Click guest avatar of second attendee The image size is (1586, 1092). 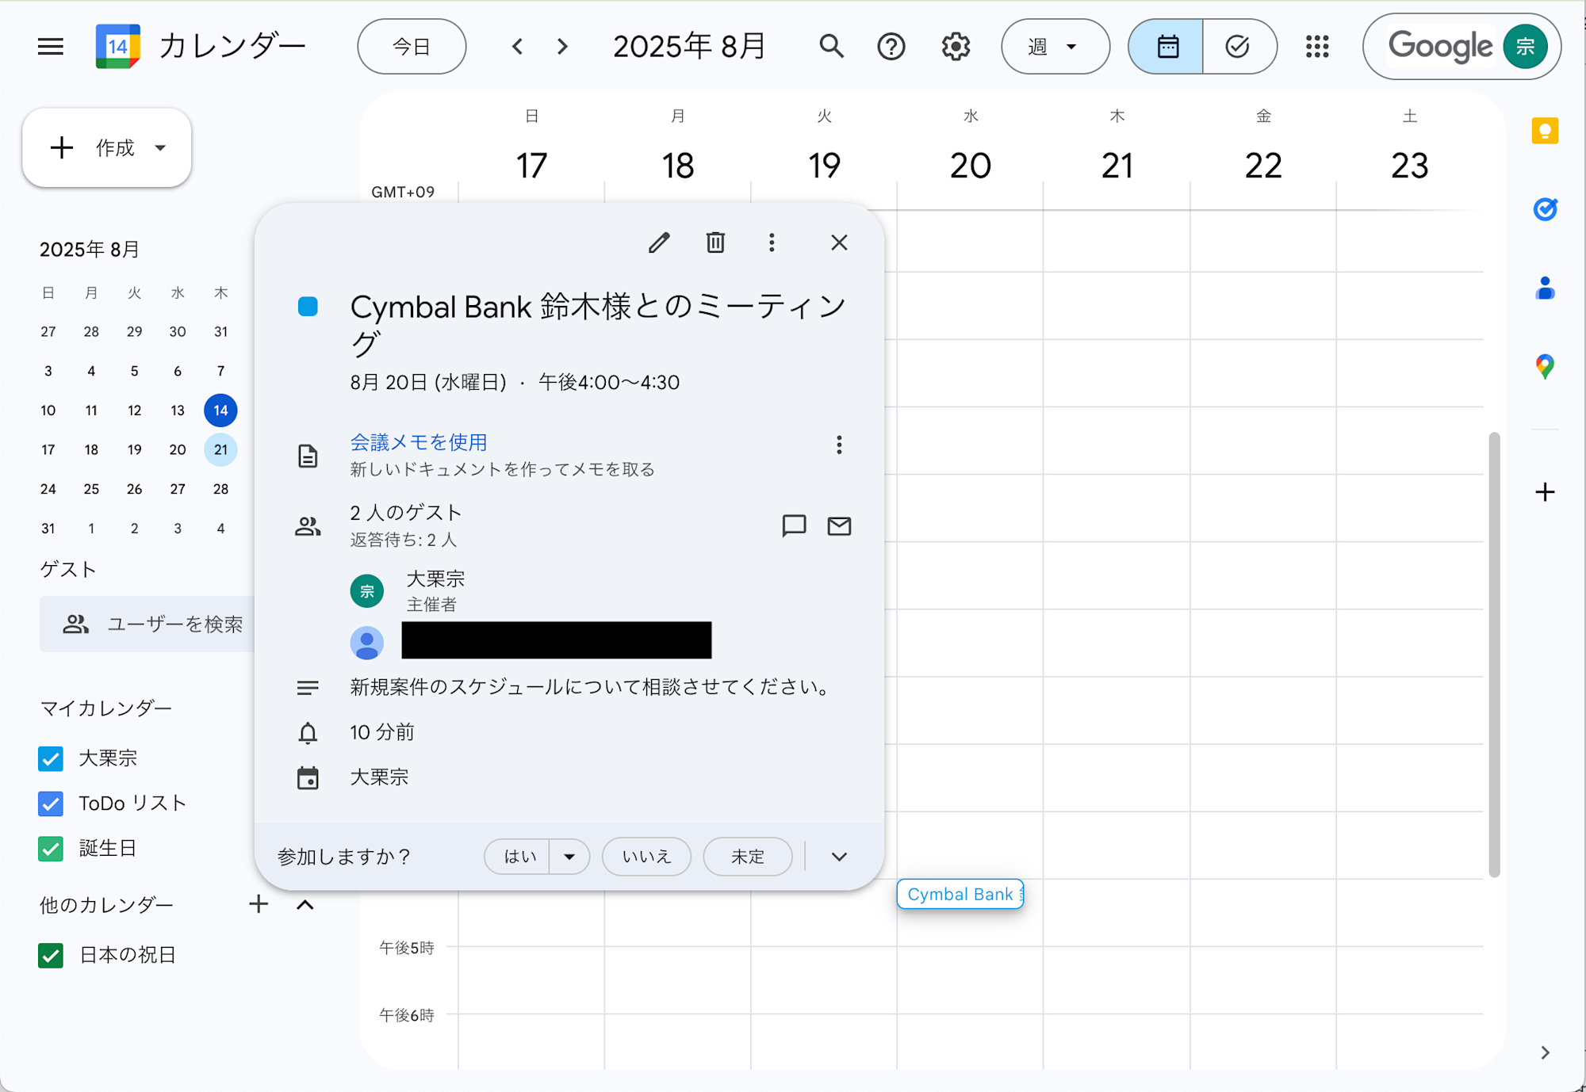tap(367, 643)
